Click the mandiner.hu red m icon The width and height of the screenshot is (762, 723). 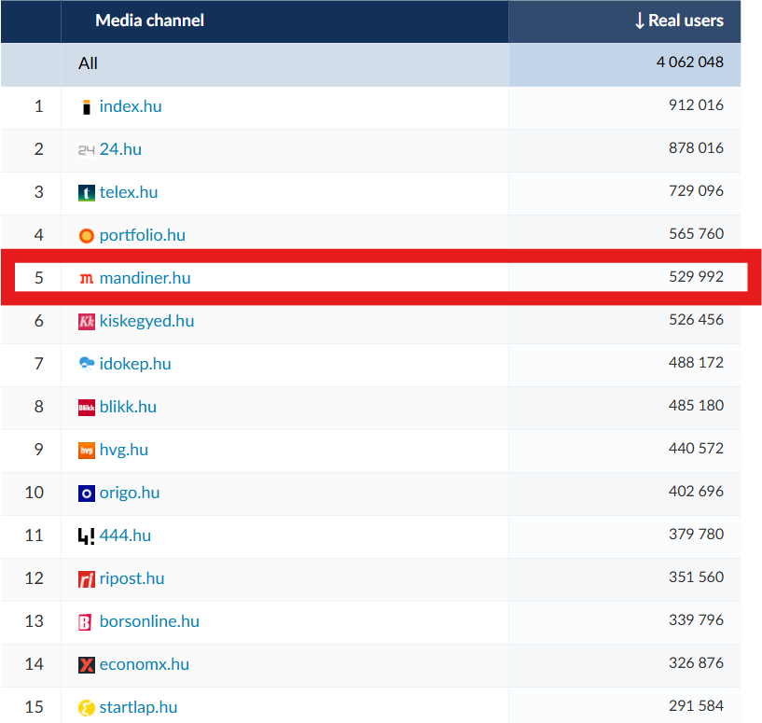tap(87, 279)
